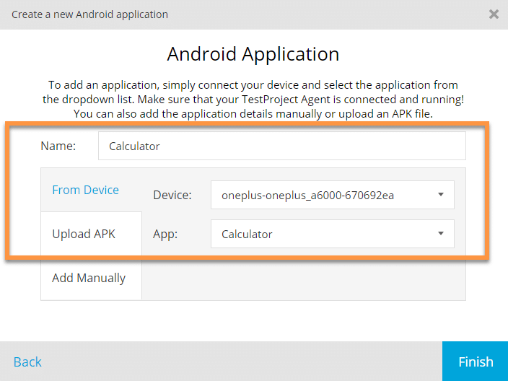Click the Name field containing Calculator

pyautogui.click(x=282, y=146)
